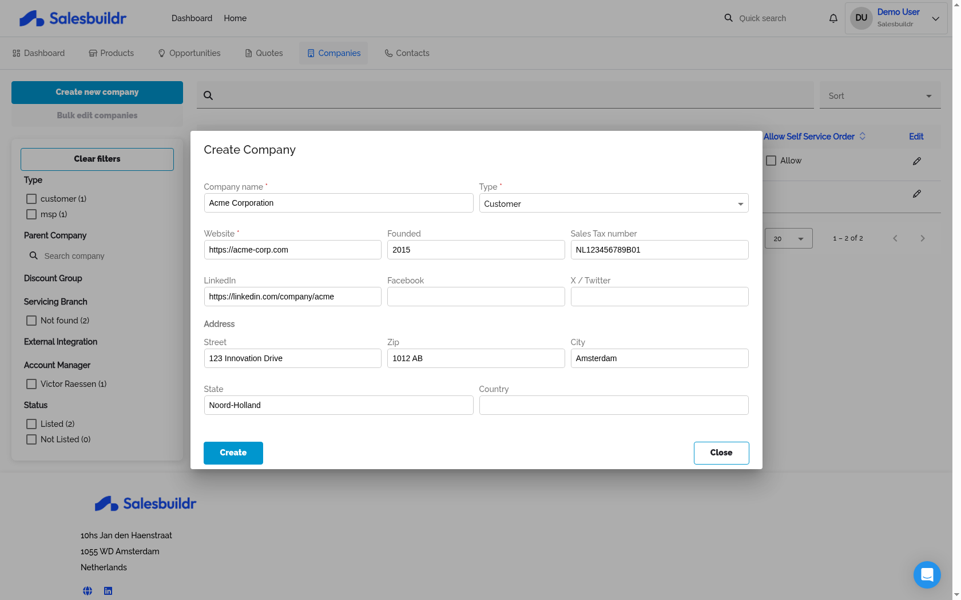Click the empty Facebook field
This screenshot has height=600, width=961.
coord(476,297)
